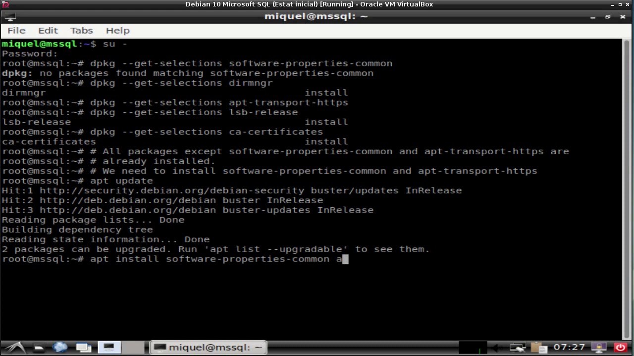Click the '# already installed.' comment line
This screenshot has width=634, height=356.
click(x=153, y=161)
